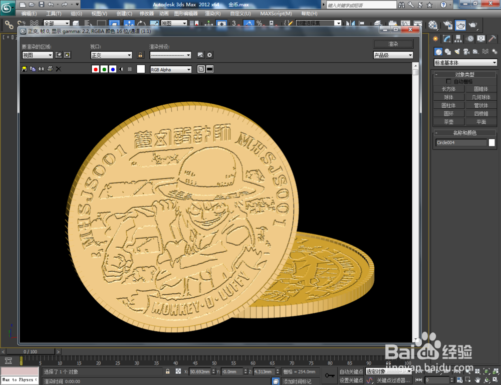Create a 长方体 box primitive

click(448, 89)
